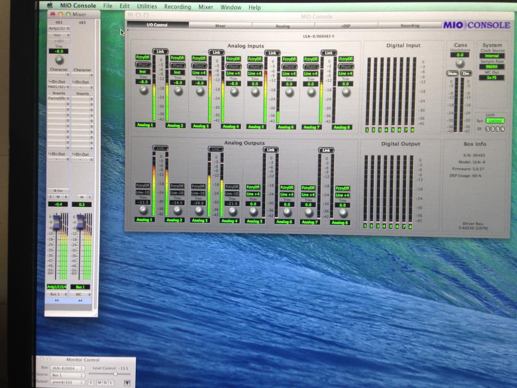Open the WC Out 1x FS dropdown
This screenshot has width=517, height=388.
[492, 77]
